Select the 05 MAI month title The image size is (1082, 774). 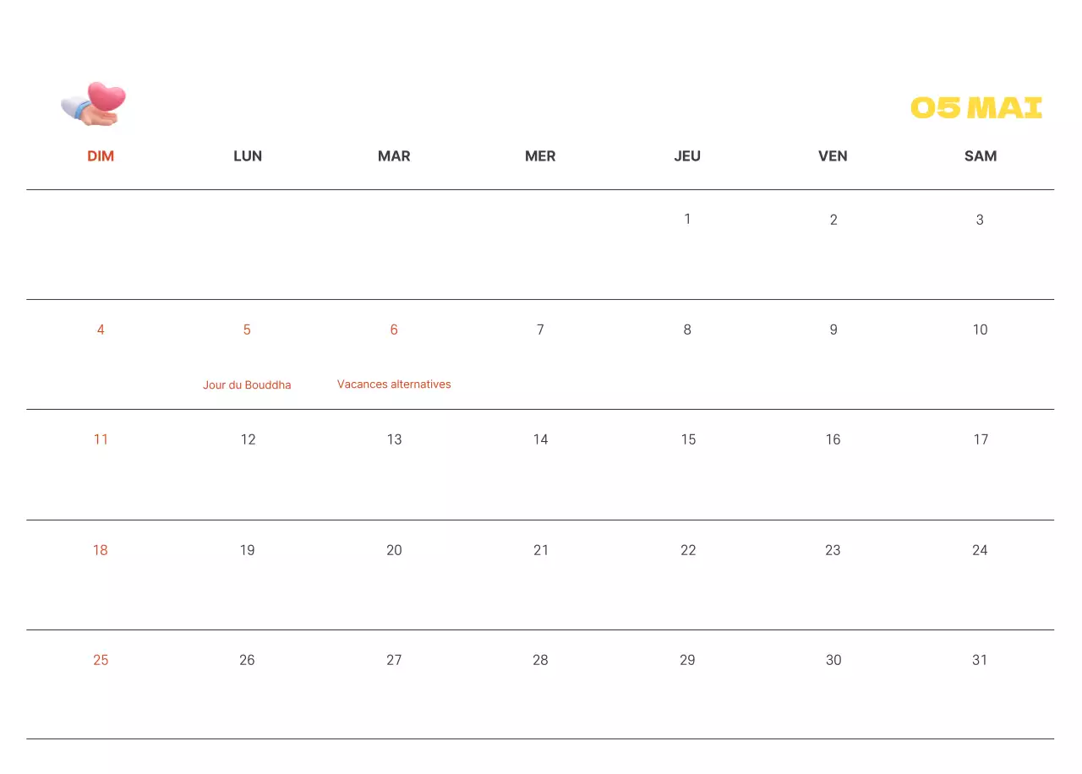coord(976,108)
